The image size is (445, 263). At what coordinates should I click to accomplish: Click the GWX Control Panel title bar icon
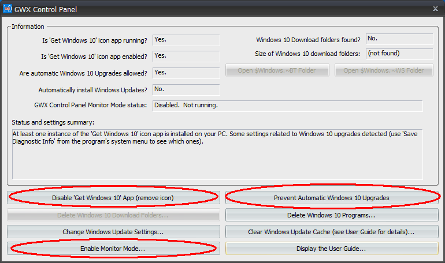tap(8, 9)
